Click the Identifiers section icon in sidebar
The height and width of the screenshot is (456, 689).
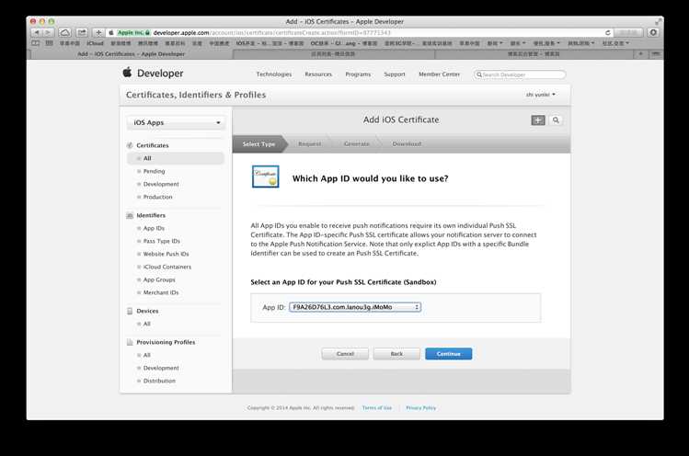130,215
